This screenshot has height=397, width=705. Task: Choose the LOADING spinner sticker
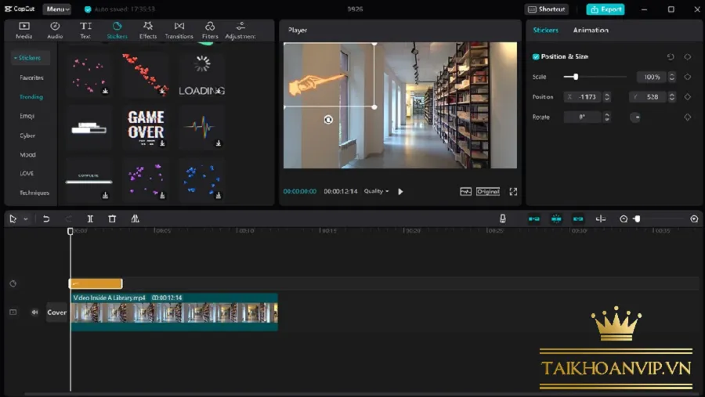click(x=201, y=74)
